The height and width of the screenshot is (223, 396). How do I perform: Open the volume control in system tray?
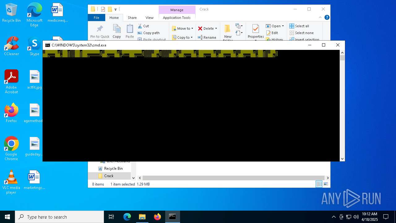click(356, 217)
